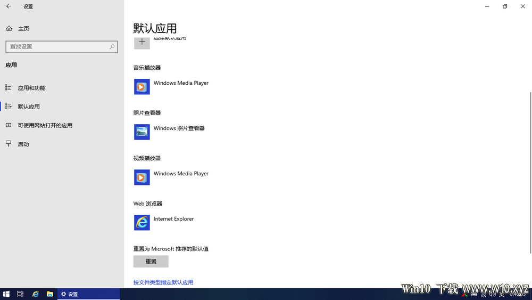This screenshot has height=300, width=532.
Task: Open Task View from taskbar
Action: (x=20, y=294)
